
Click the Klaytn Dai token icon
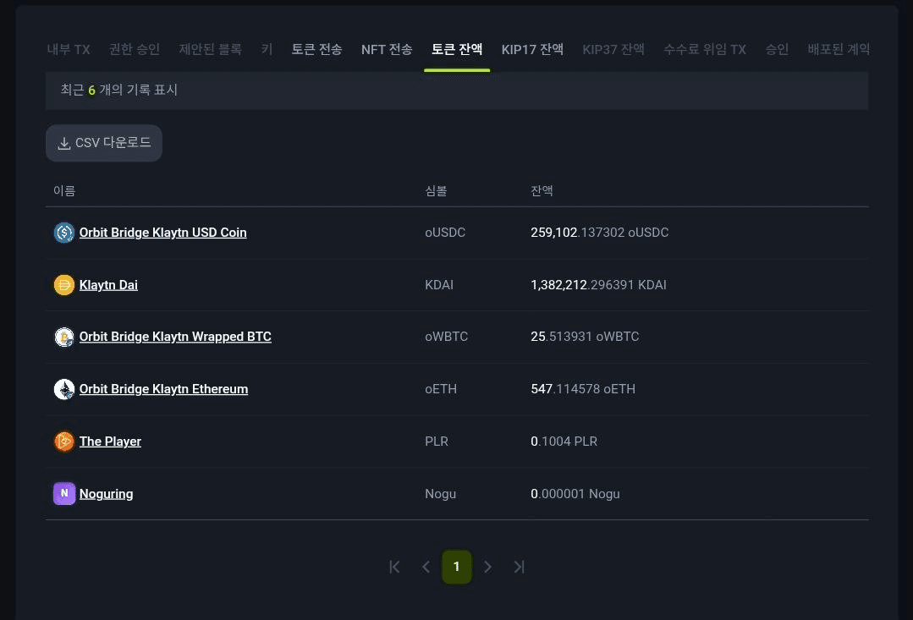(x=64, y=285)
